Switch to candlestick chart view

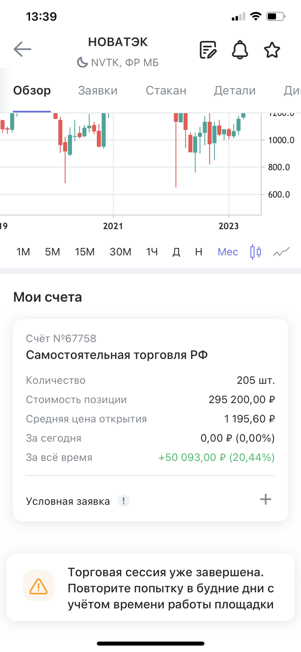pos(256,252)
